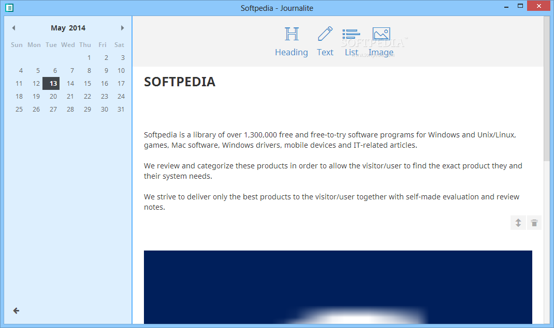
Task: Click the May 2014 month title
Action: pyautogui.click(x=68, y=28)
